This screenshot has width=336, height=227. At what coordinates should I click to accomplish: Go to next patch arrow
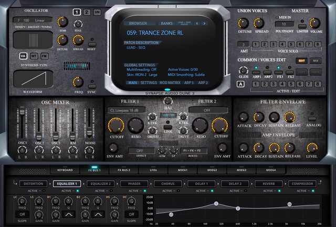204,24
